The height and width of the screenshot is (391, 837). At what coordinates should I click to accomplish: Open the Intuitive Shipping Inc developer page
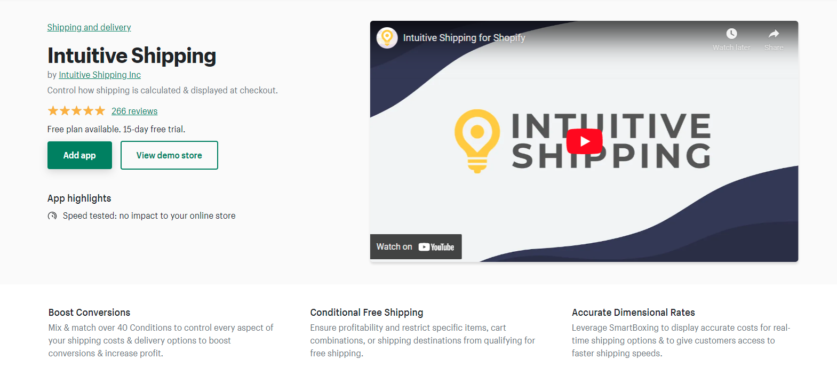click(99, 75)
